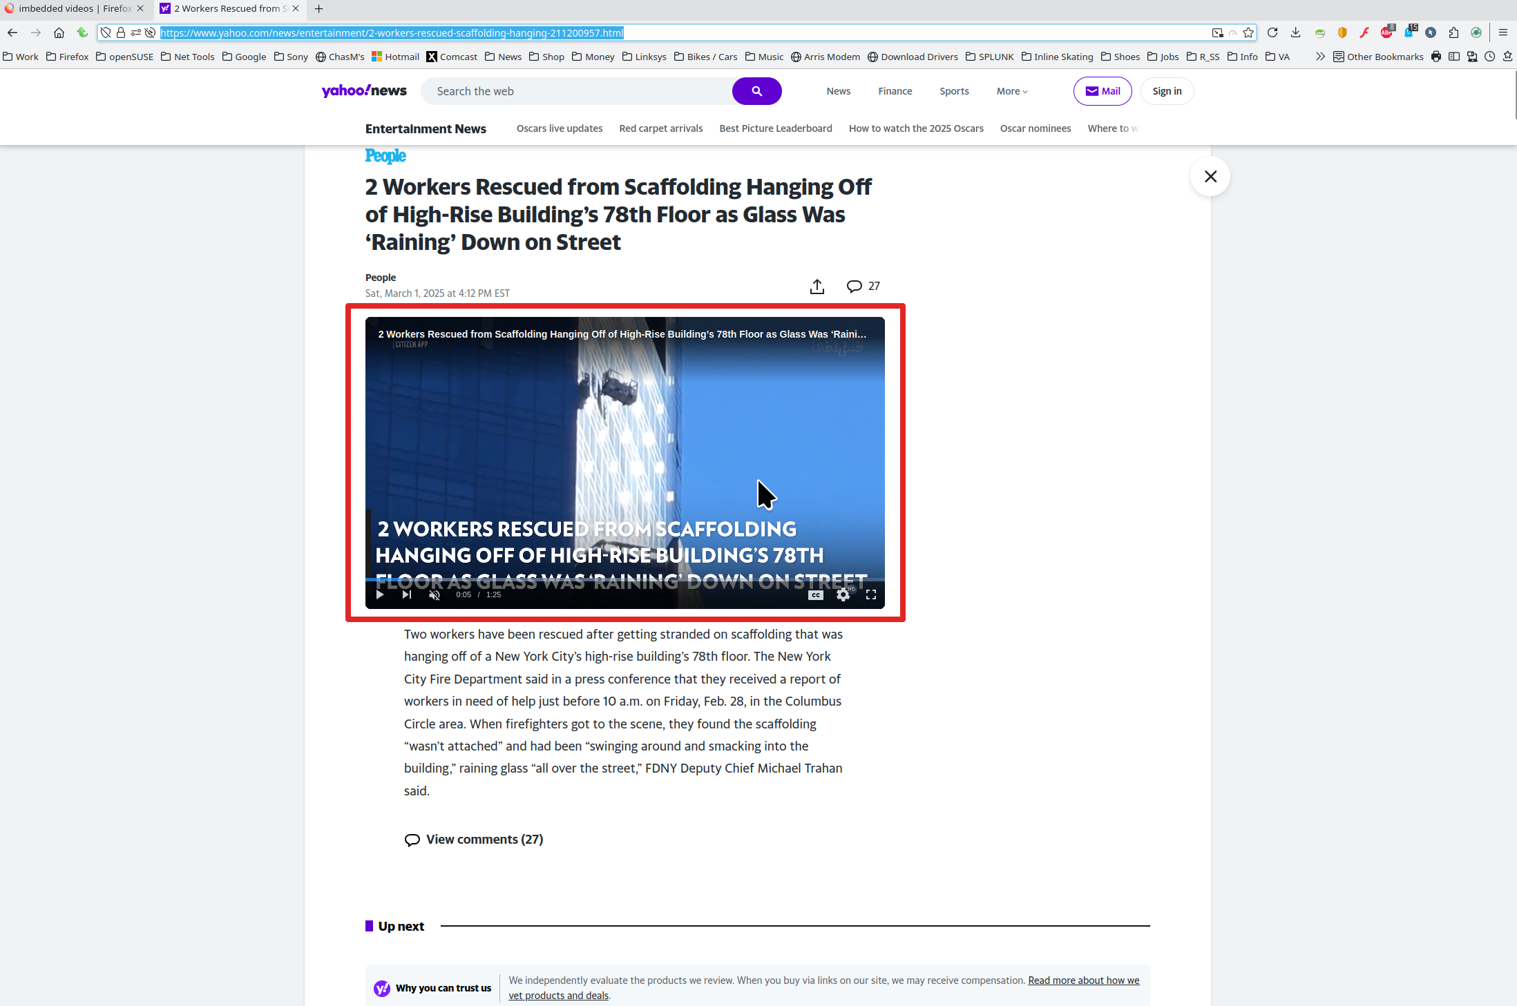1517x1006 pixels.
Task: Close the article with X button
Action: (x=1210, y=177)
